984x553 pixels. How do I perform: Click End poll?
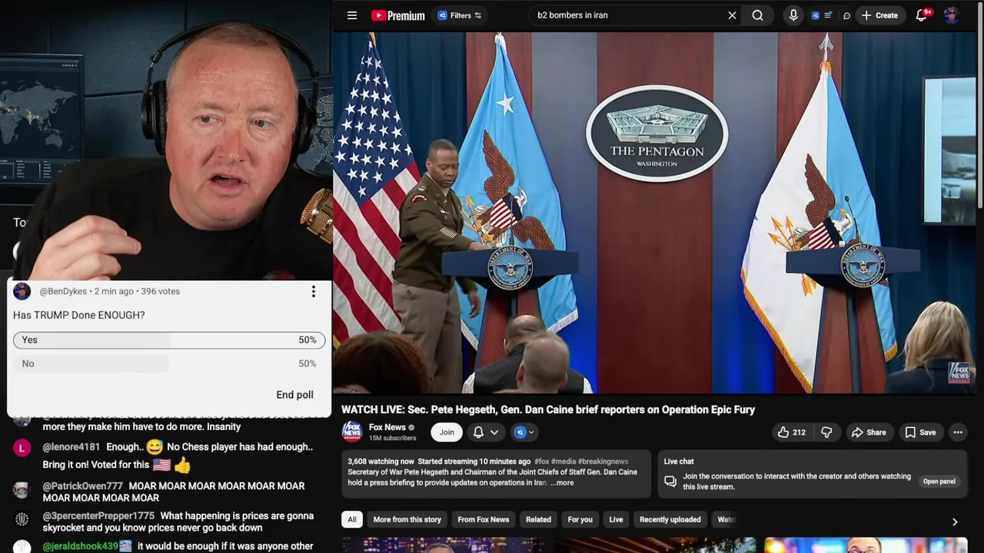pyautogui.click(x=294, y=395)
